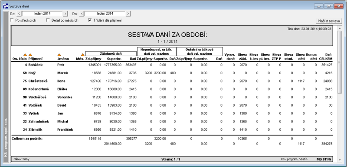The width and height of the screenshot is (347, 167).
Task: Click the Strana: 1 / 1 page indicator
Action: pos(170,159)
